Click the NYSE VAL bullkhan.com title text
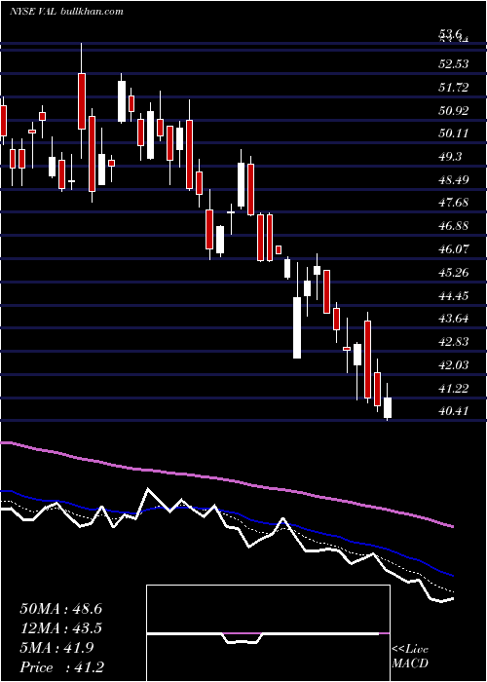Screen dimensions: 487x682 pos(66,12)
